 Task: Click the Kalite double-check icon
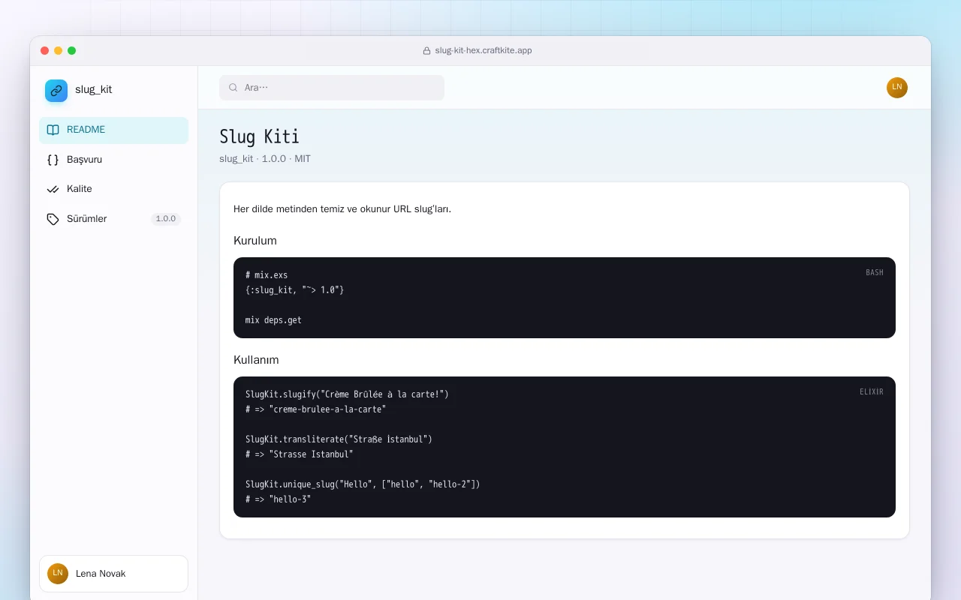pos(53,189)
